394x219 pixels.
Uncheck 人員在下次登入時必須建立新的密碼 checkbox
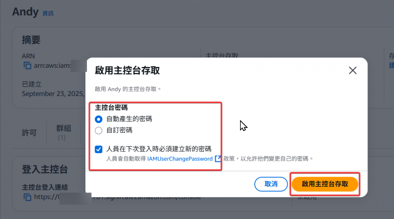pyautogui.click(x=98, y=149)
